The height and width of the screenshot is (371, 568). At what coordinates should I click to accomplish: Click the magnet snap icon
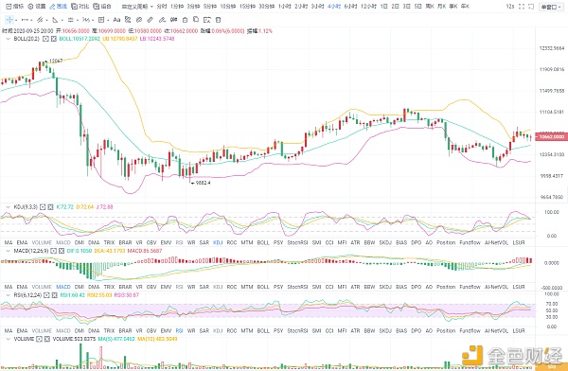coord(174,20)
